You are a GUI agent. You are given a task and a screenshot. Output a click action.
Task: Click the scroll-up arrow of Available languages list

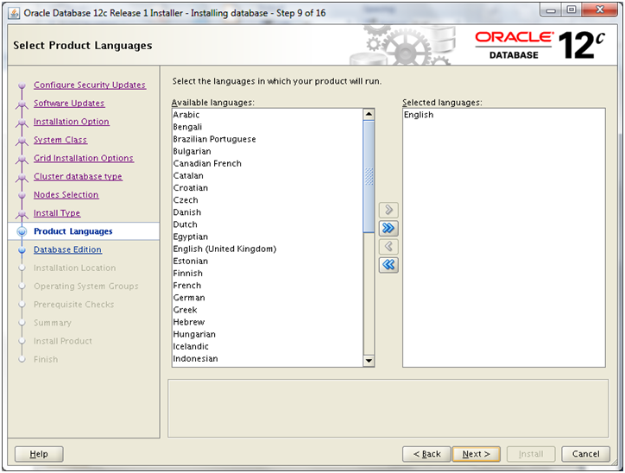(x=369, y=114)
